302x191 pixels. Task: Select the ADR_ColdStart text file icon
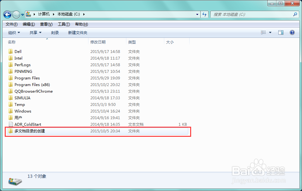(x=11, y=124)
